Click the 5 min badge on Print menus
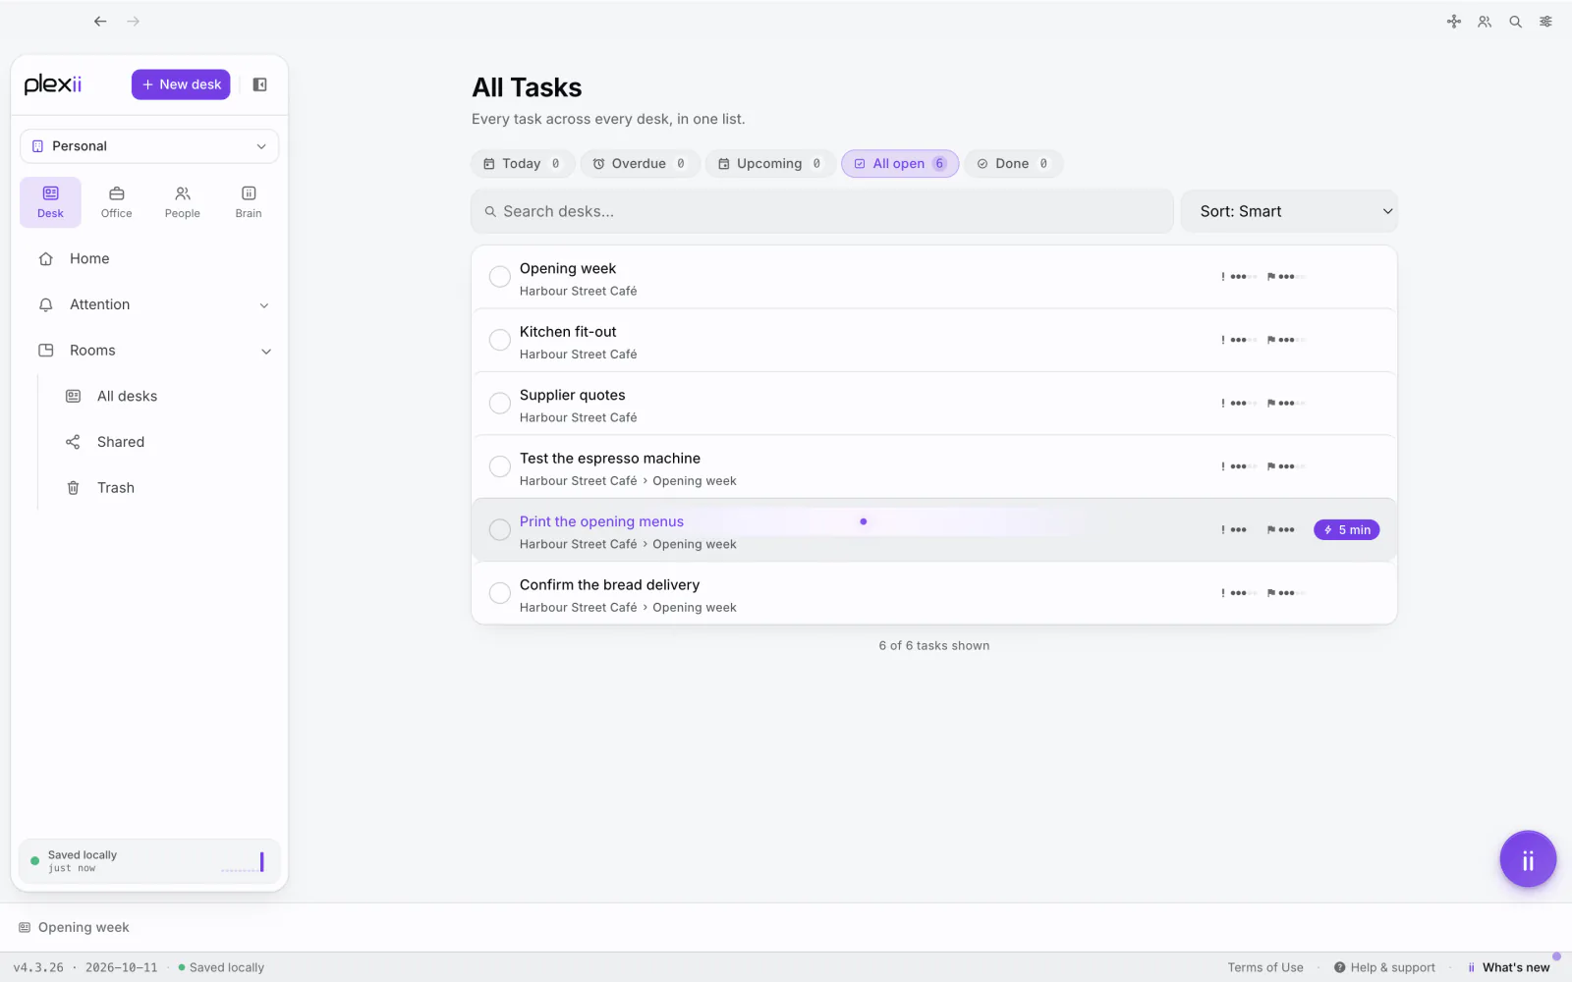The height and width of the screenshot is (982, 1572). (1346, 530)
